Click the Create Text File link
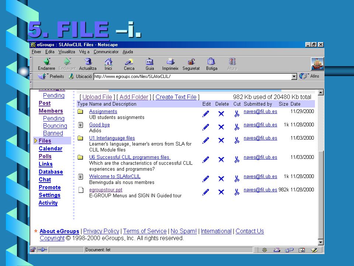This screenshot has width=354, height=266. point(176,97)
